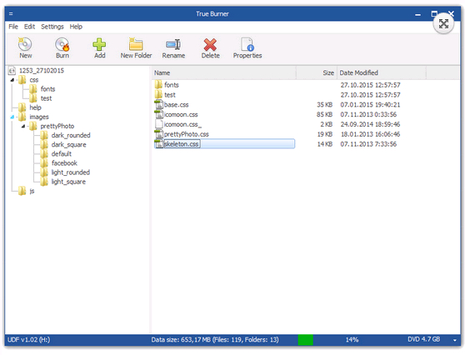Click the prettyPhoto.css file icon
This screenshot has width=465, height=355.
pyautogui.click(x=159, y=134)
